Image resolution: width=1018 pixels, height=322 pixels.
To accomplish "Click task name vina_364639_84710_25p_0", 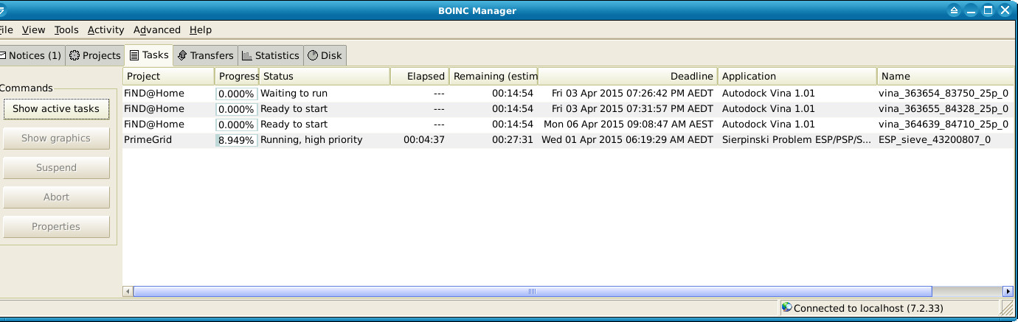I will point(943,125).
